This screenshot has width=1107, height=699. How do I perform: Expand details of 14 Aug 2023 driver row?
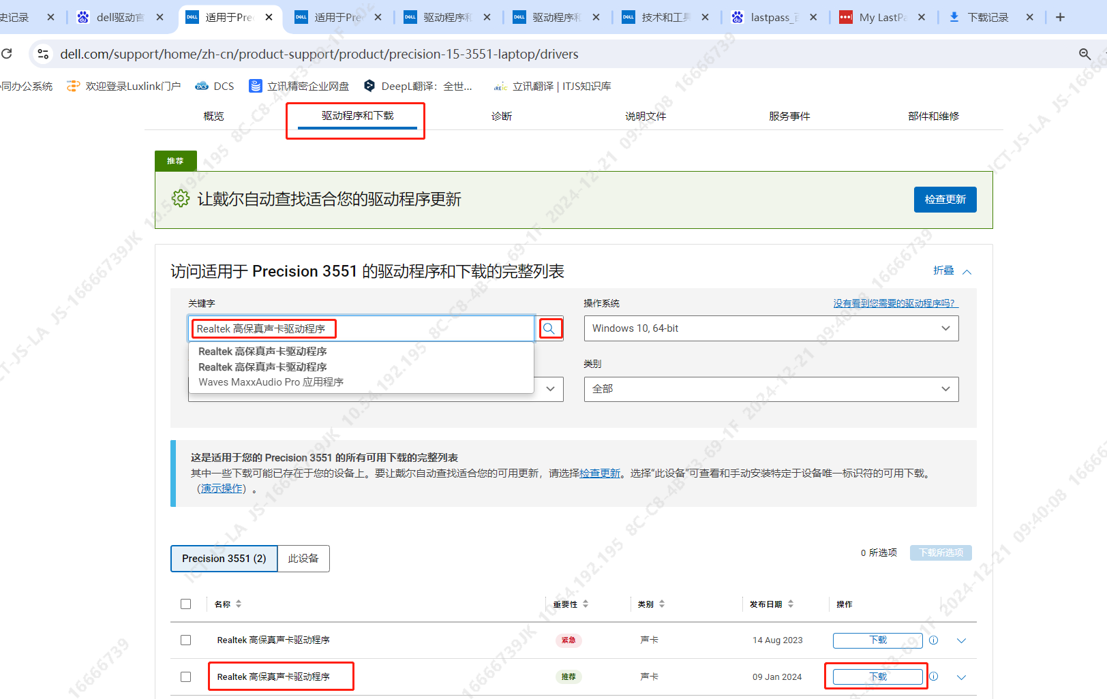962,640
